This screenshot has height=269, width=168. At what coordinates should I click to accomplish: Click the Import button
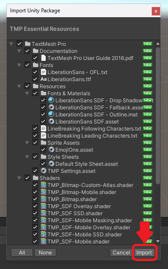[x=144, y=253]
